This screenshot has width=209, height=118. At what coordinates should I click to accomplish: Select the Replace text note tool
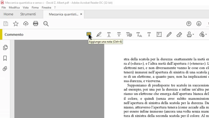point(129,34)
